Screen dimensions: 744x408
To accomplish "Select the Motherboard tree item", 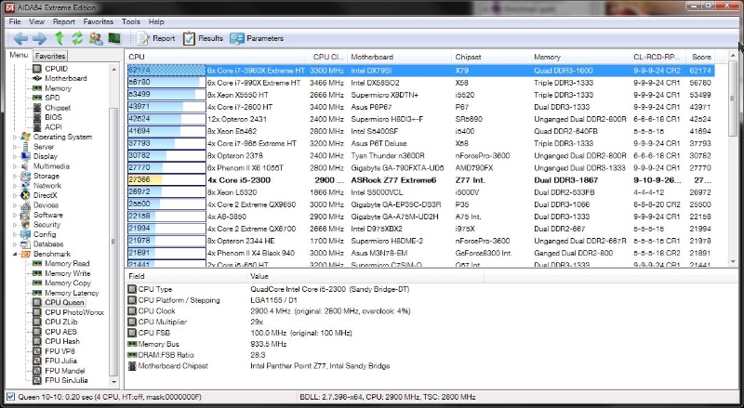I will point(65,78).
